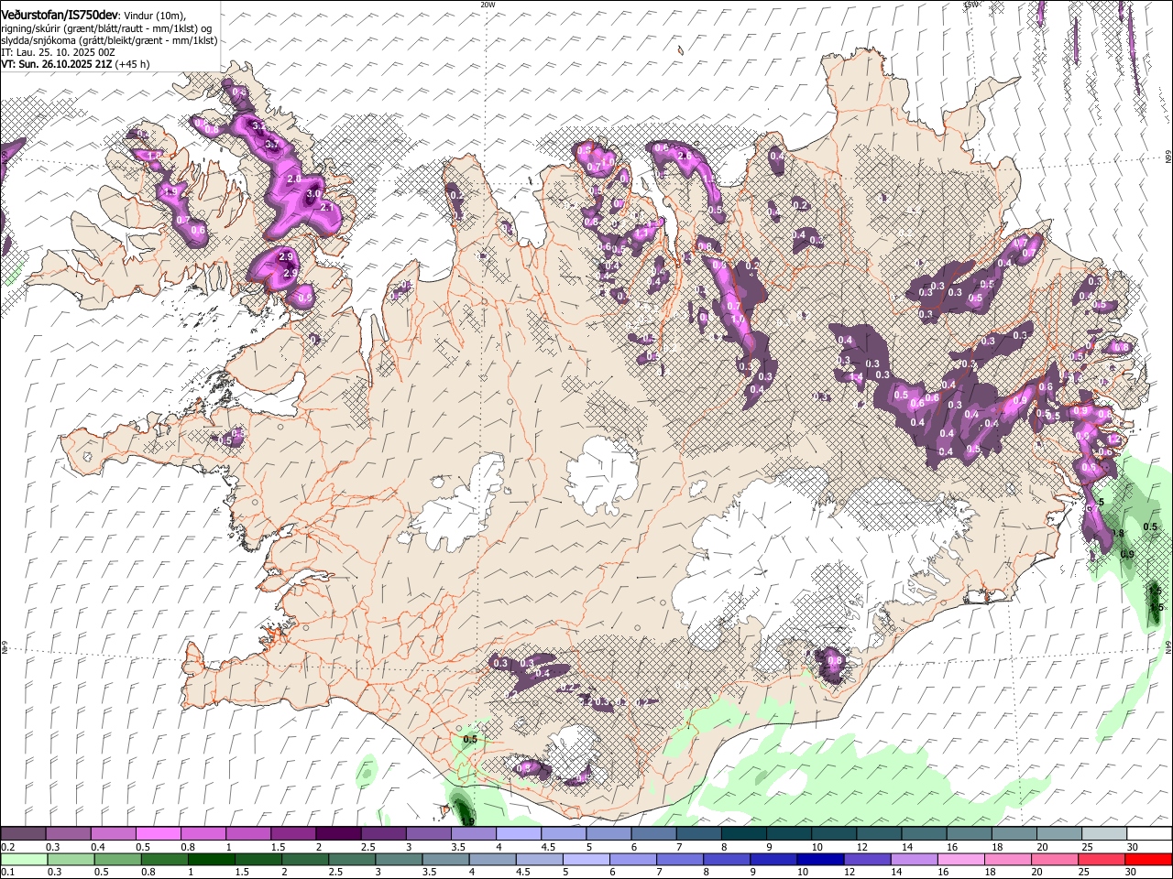Click the '64N' latitude label on the right edge
The height and width of the screenshot is (879, 1173).
pyautogui.click(x=1168, y=646)
